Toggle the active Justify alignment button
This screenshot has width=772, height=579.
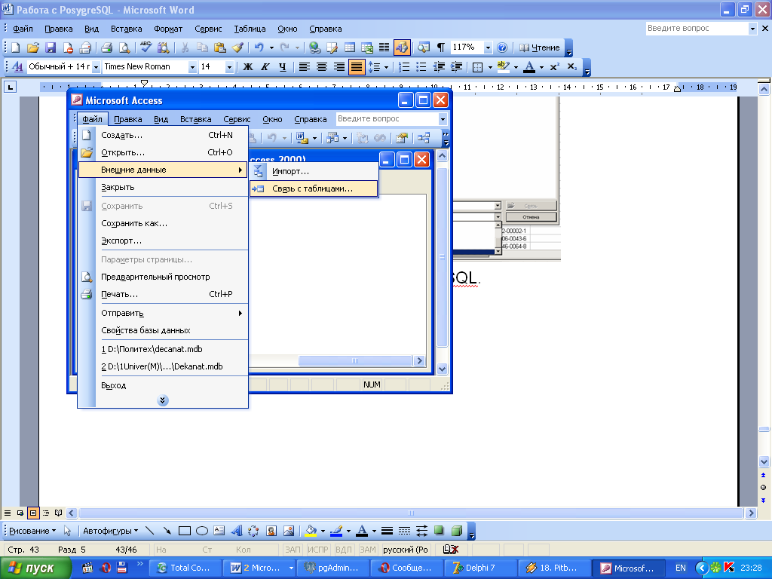pyautogui.click(x=357, y=67)
